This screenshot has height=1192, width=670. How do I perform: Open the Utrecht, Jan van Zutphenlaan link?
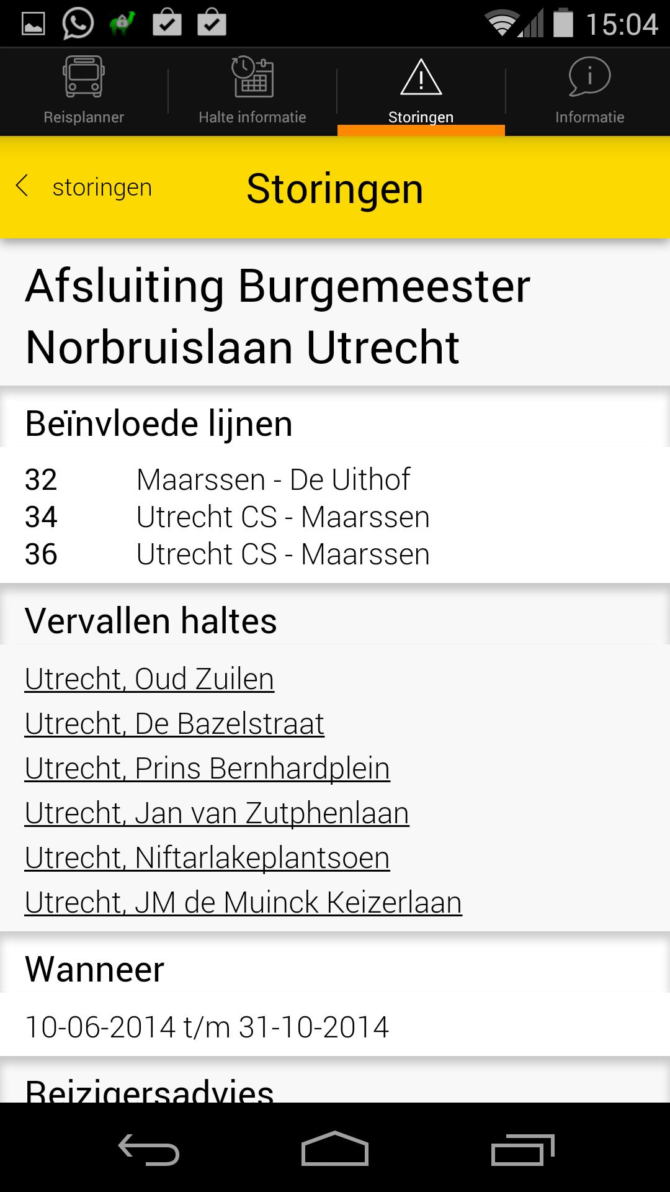tap(217, 813)
